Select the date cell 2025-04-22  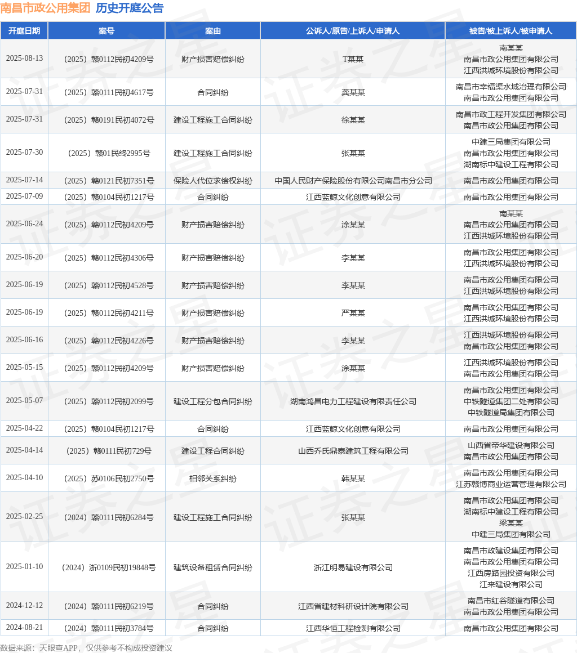pos(25,428)
